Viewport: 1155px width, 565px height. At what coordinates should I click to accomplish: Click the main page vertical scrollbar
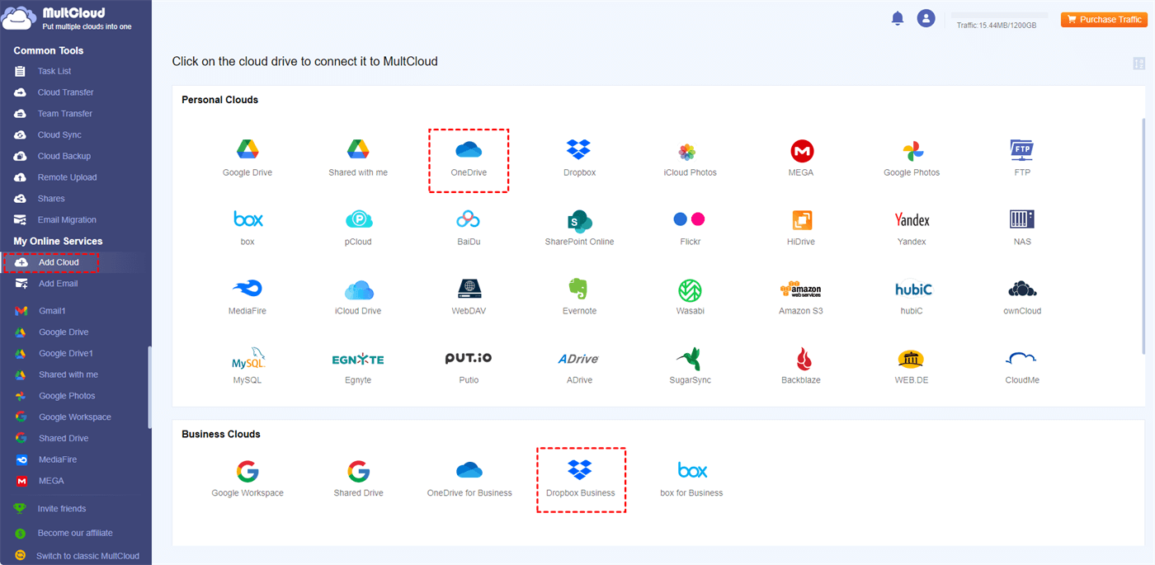pyautogui.click(x=1143, y=235)
